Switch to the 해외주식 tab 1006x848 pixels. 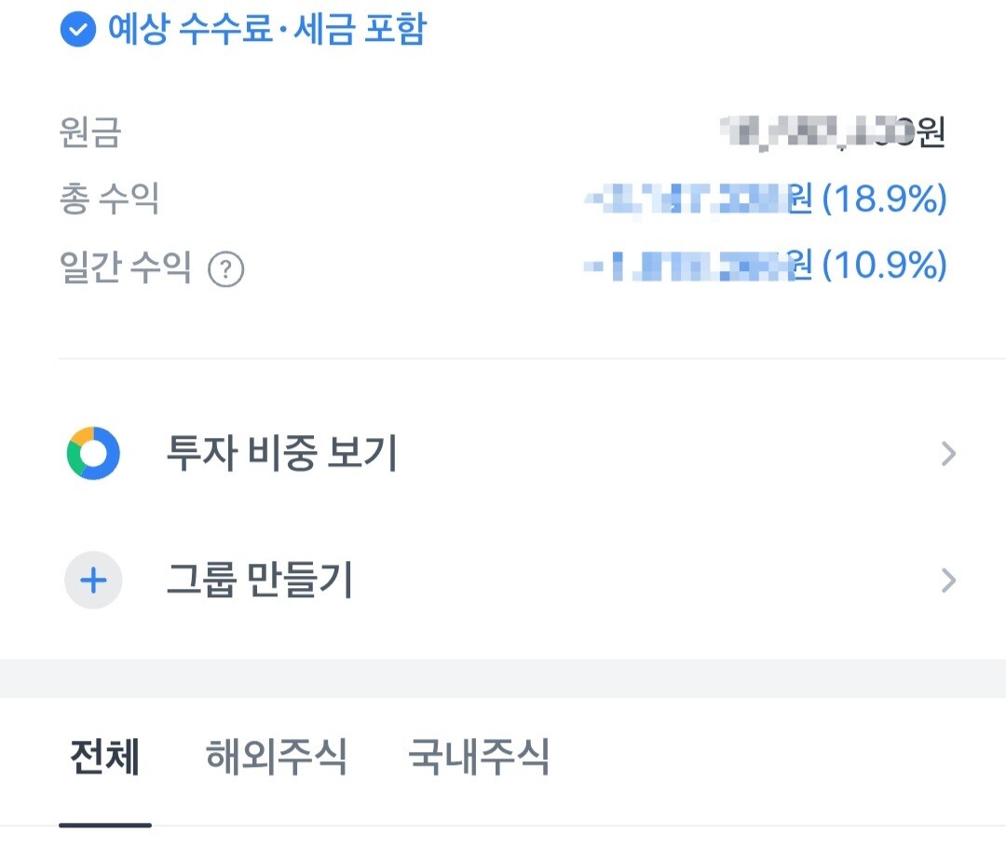tap(277, 758)
